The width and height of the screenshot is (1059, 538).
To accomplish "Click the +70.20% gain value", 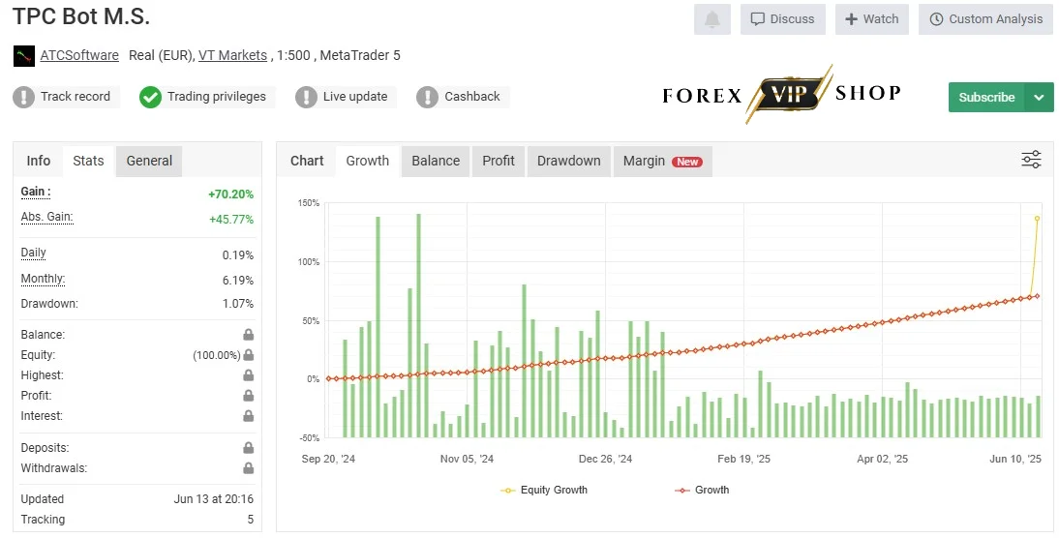I will point(231,194).
